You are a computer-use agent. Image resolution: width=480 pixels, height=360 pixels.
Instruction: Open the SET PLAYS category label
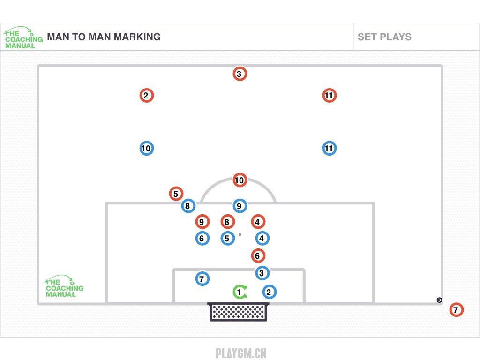point(384,37)
